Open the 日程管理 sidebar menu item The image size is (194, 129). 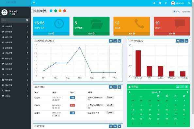point(15,69)
